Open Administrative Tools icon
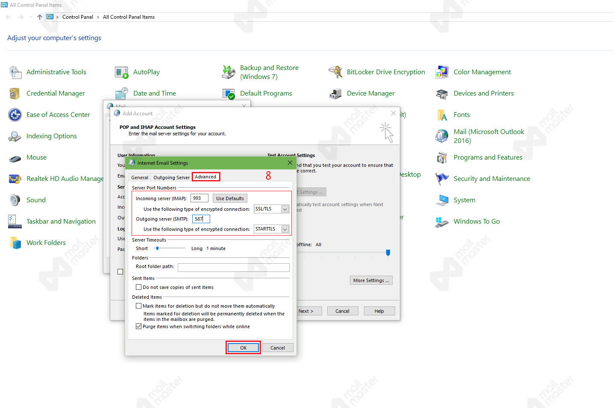 point(15,72)
